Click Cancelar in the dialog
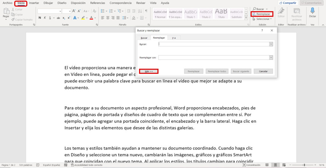The image size is (326, 168). (263, 71)
